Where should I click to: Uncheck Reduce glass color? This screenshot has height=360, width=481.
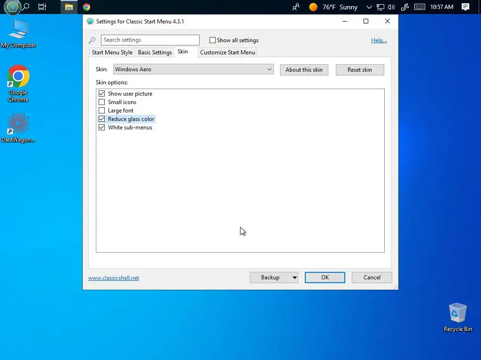click(x=101, y=119)
